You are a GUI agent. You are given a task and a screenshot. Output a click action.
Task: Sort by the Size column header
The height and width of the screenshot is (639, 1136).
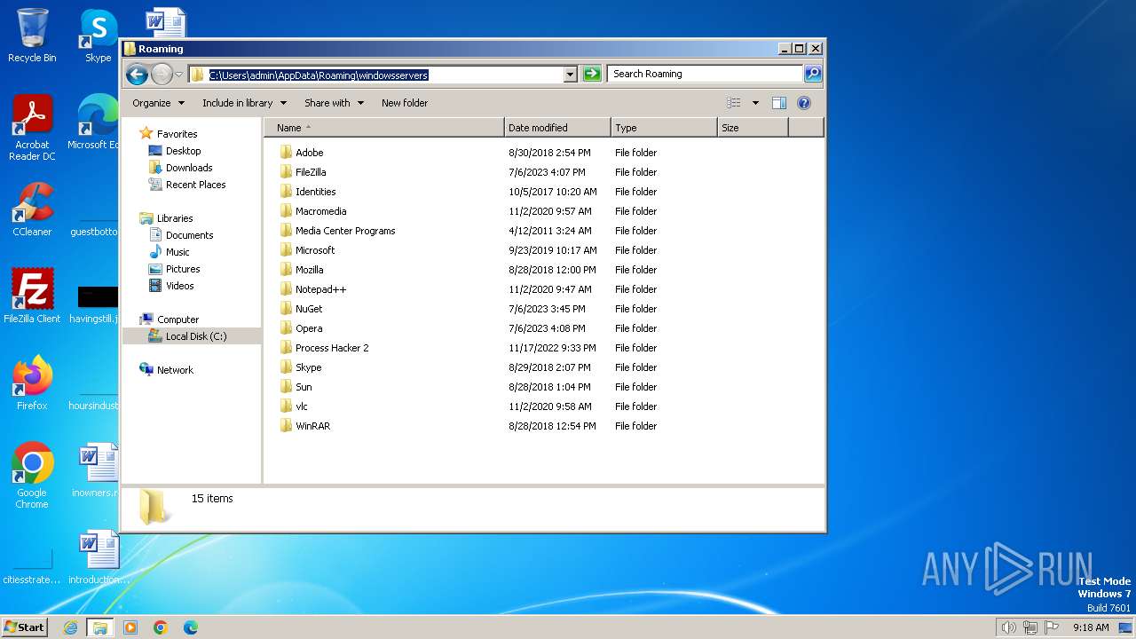(x=753, y=128)
